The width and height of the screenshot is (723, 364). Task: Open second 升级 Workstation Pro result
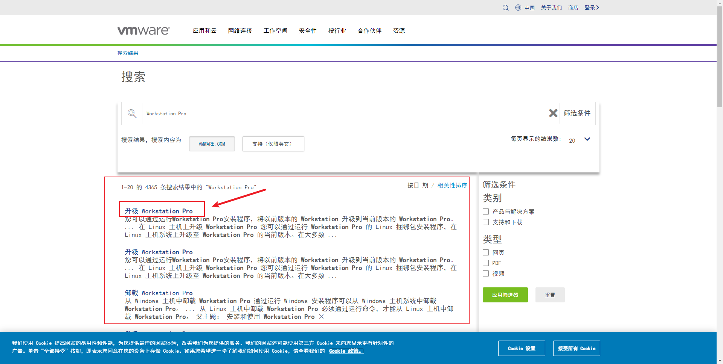coord(159,252)
